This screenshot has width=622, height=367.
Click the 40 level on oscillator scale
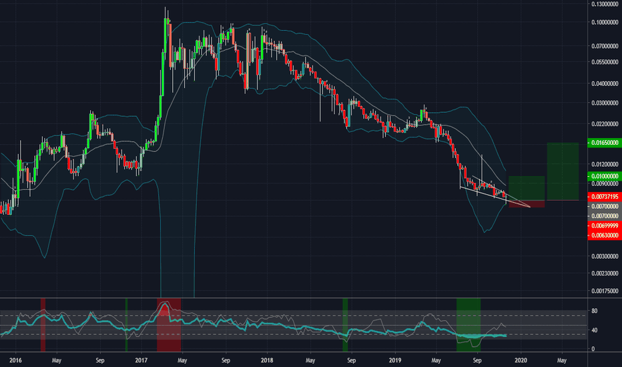[594, 330]
